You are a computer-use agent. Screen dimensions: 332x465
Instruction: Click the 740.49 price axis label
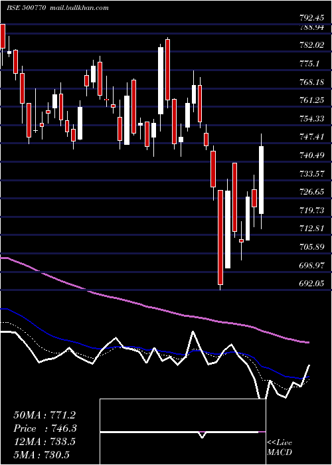(x=311, y=155)
